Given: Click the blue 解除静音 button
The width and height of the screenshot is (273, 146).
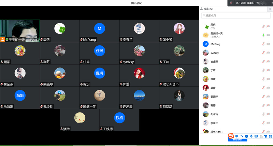Looking at the screenshot, I should coord(238,140).
